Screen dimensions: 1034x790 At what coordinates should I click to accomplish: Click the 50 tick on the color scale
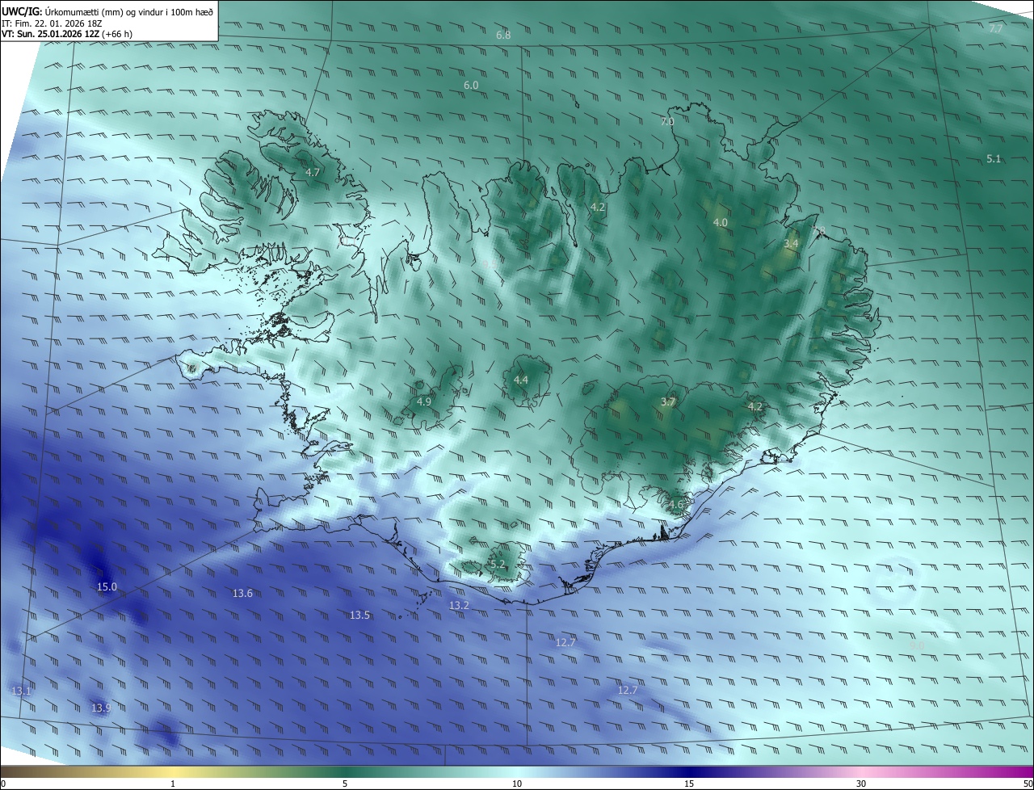pos(1028,784)
